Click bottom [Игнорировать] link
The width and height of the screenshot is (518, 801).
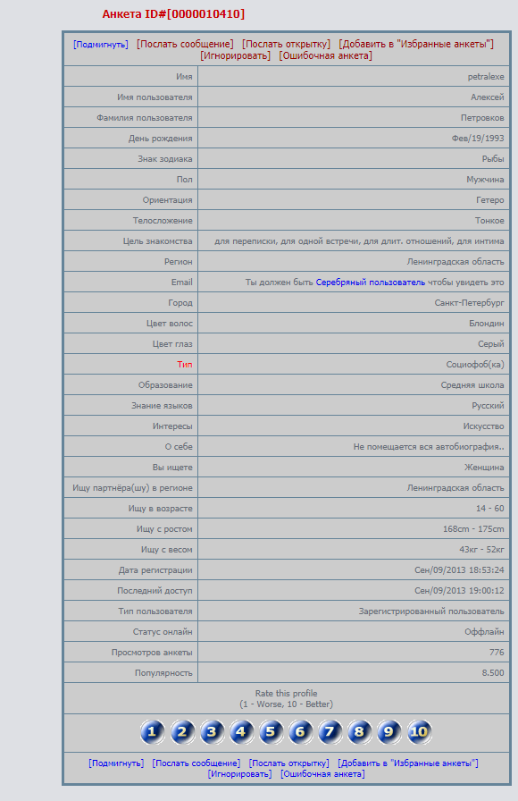point(239,774)
